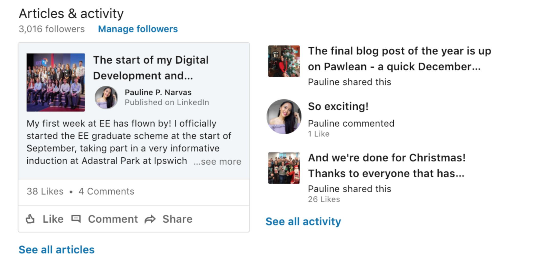Open the final blog post of the year post

399,59
